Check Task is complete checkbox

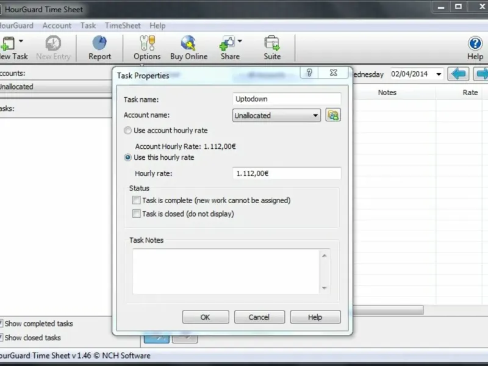136,200
